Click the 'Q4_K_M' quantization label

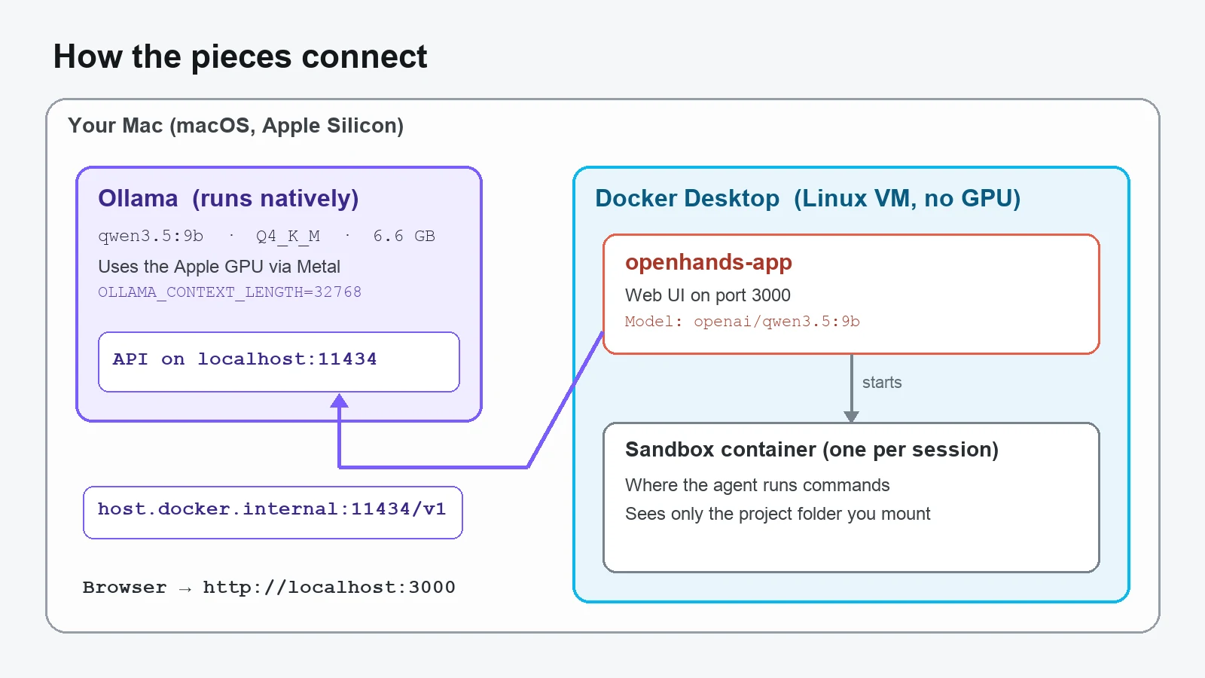pyautogui.click(x=288, y=236)
